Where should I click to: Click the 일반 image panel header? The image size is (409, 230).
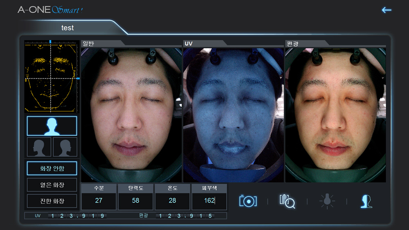point(102,43)
